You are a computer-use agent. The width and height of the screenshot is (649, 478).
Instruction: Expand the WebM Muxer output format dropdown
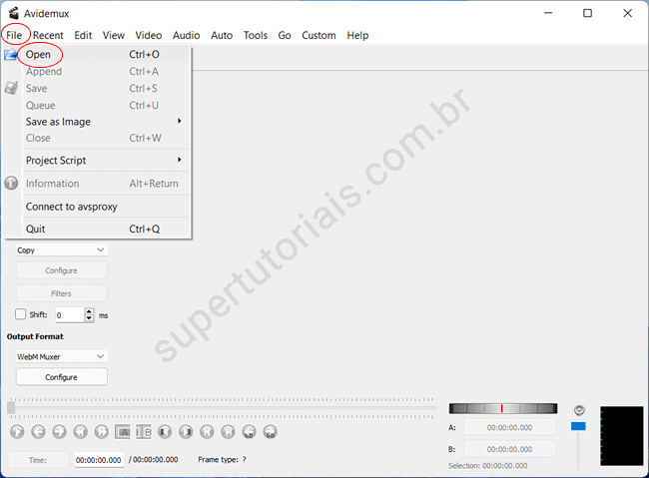pyautogui.click(x=61, y=356)
